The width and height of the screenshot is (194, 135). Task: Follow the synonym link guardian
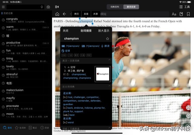68,104
